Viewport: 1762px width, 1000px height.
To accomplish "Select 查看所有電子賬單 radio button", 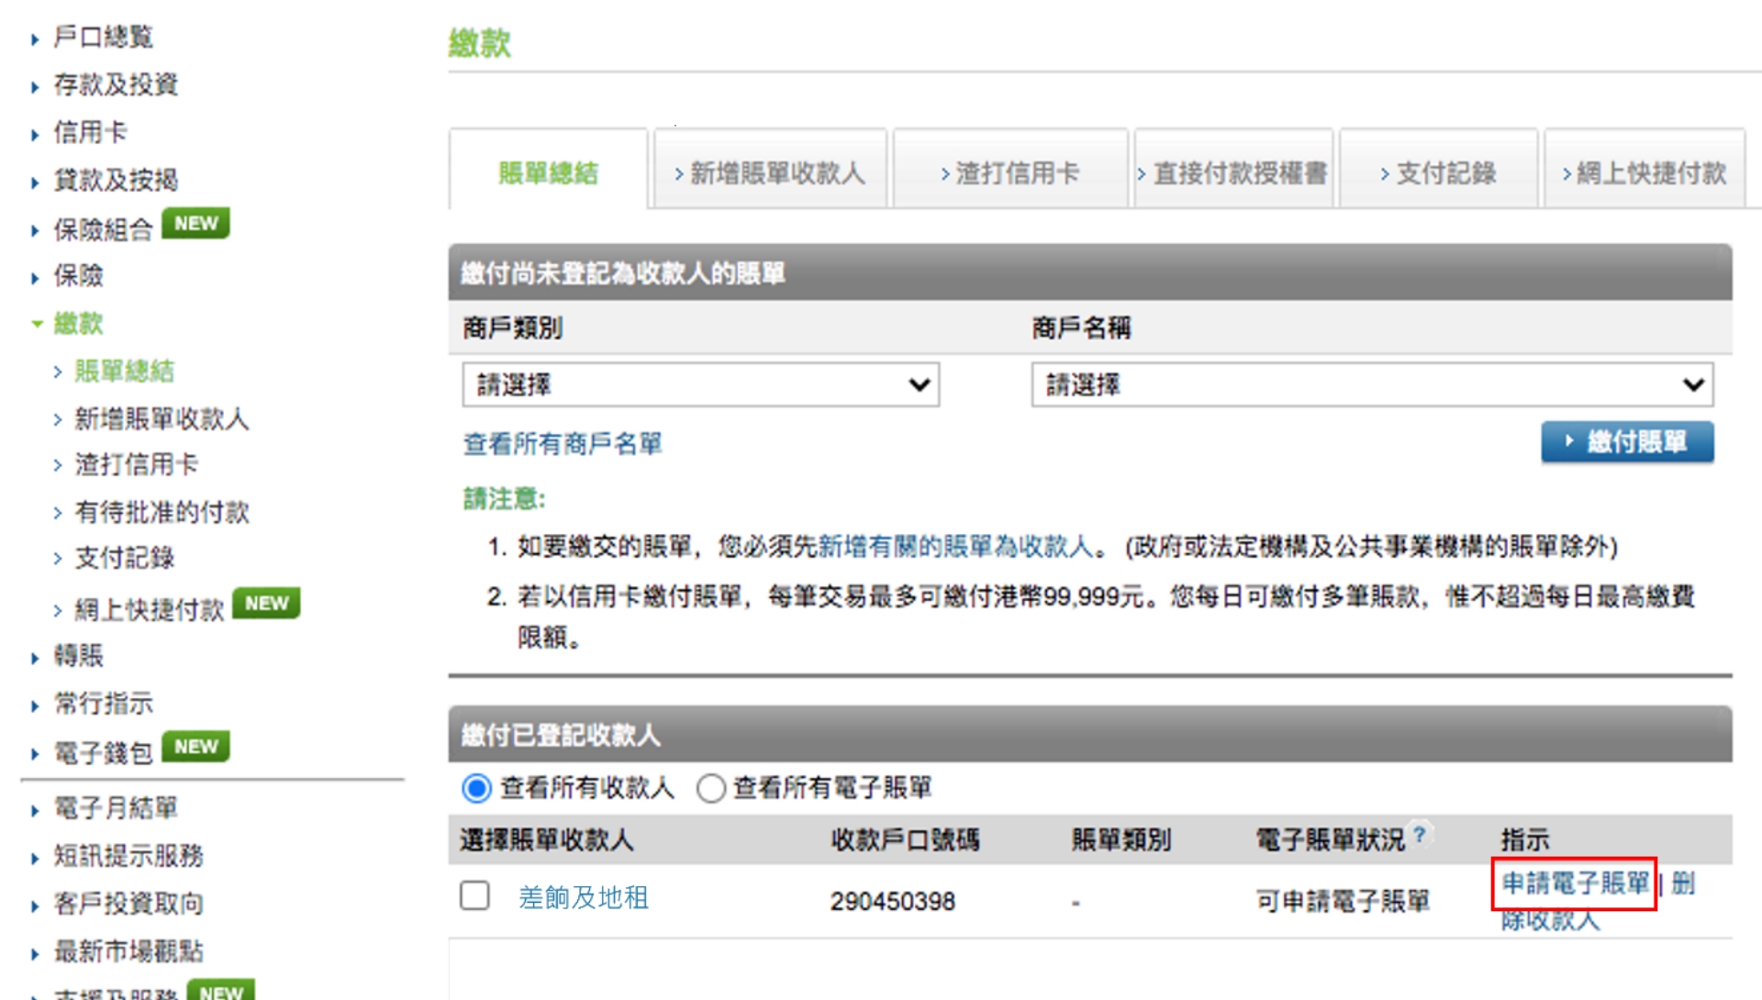I will pos(710,788).
